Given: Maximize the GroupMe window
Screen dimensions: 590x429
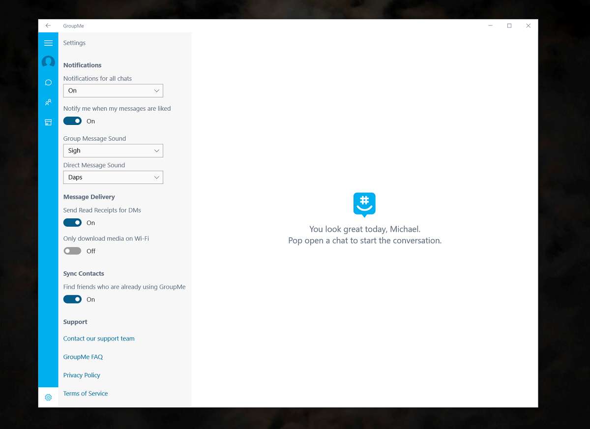Looking at the screenshot, I should point(509,26).
